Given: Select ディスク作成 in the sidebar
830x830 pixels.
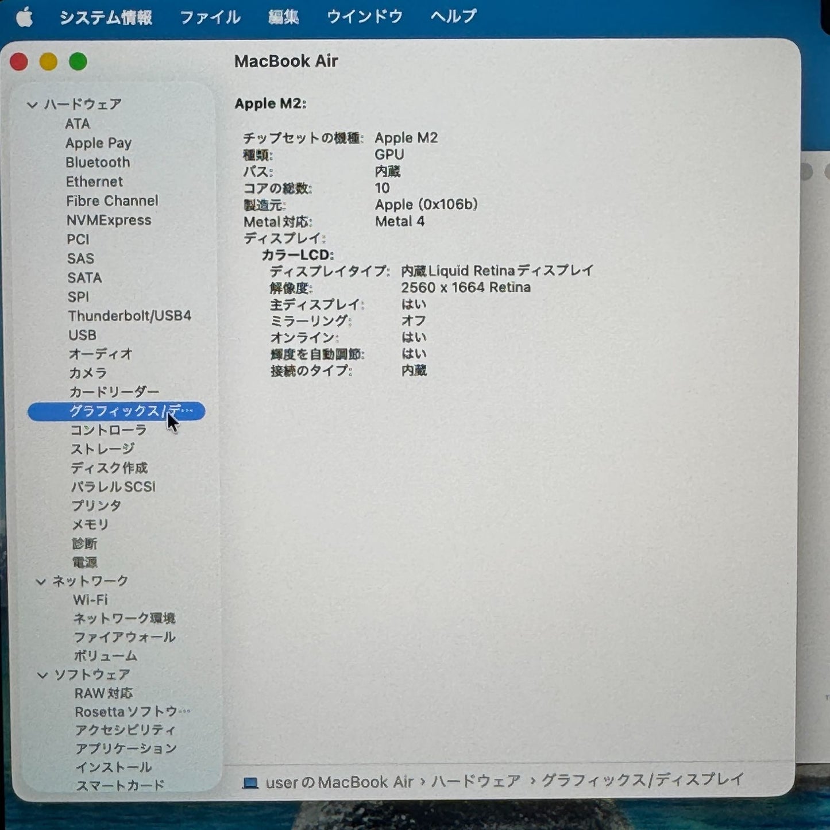Looking at the screenshot, I should click(109, 468).
